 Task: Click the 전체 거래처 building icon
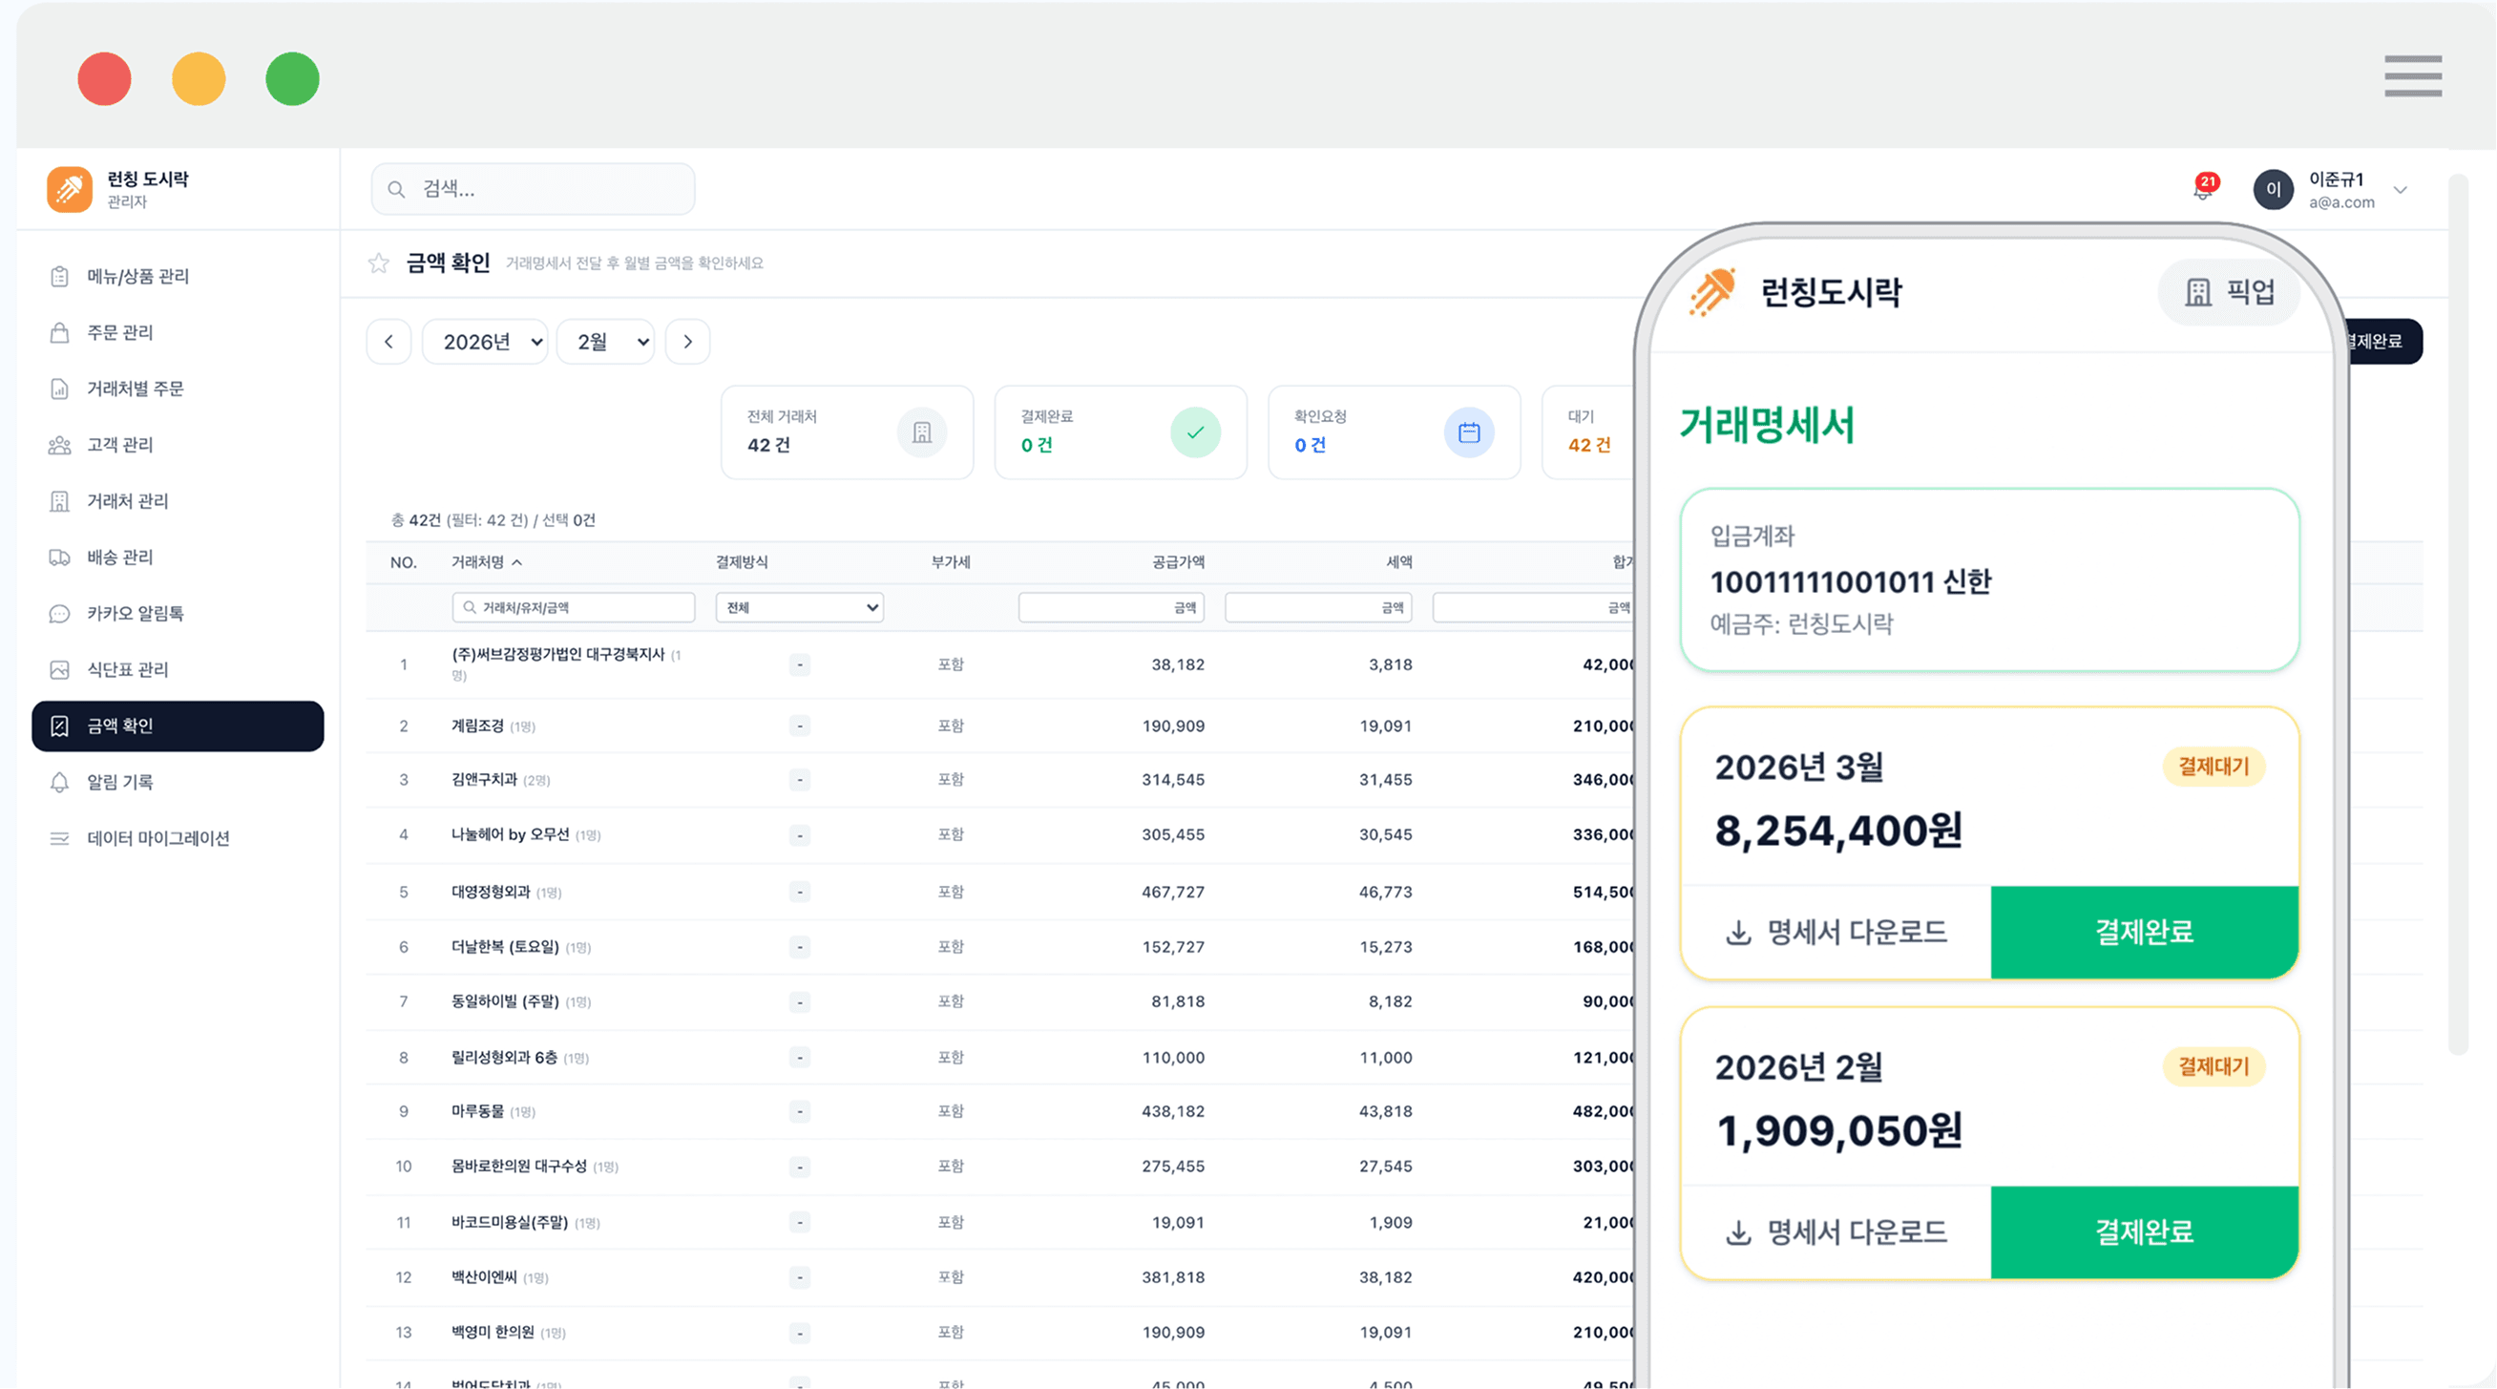921,432
